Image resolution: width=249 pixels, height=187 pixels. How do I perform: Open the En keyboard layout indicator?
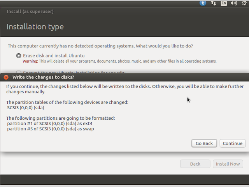pyautogui.click(x=224, y=3)
